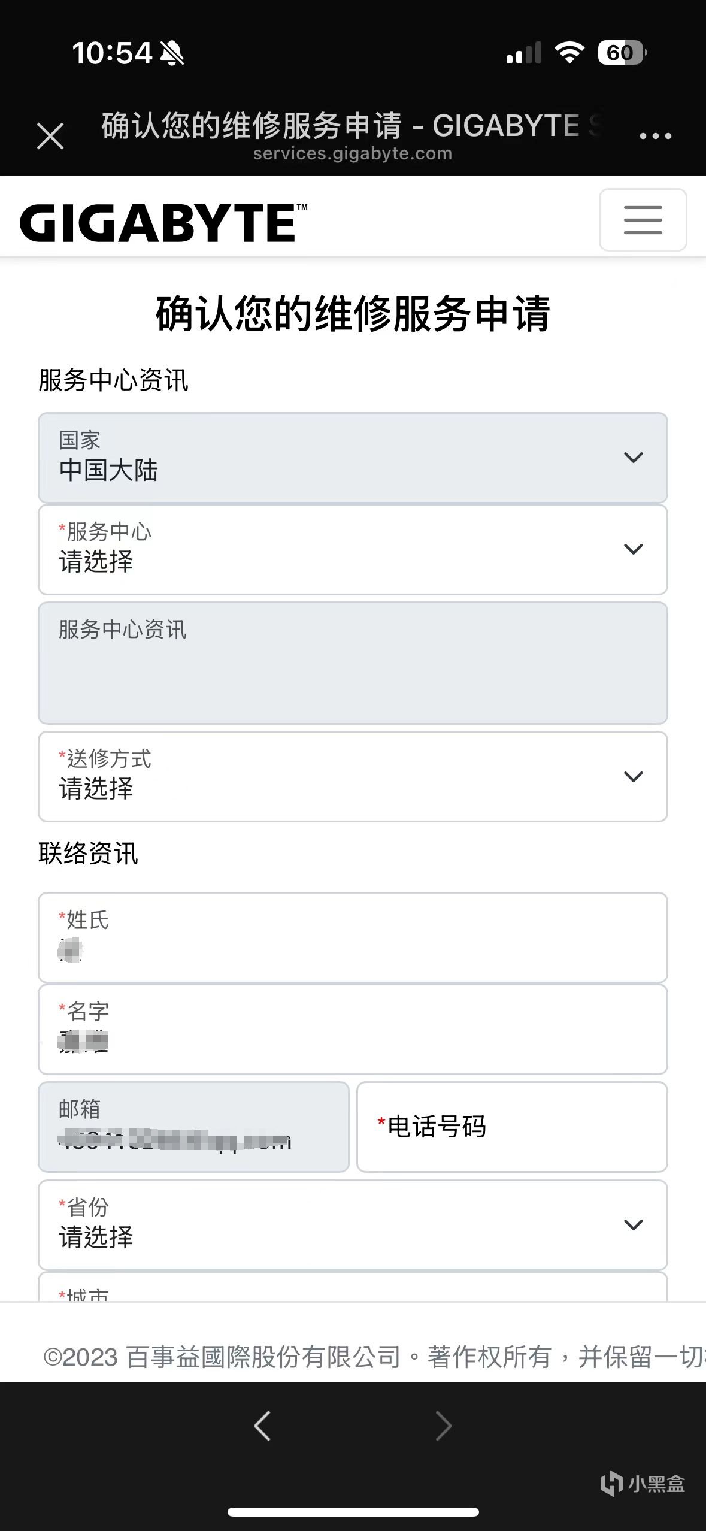Tap the 小黑盒 watermark logo

pyautogui.click(x=643, y=1484)
